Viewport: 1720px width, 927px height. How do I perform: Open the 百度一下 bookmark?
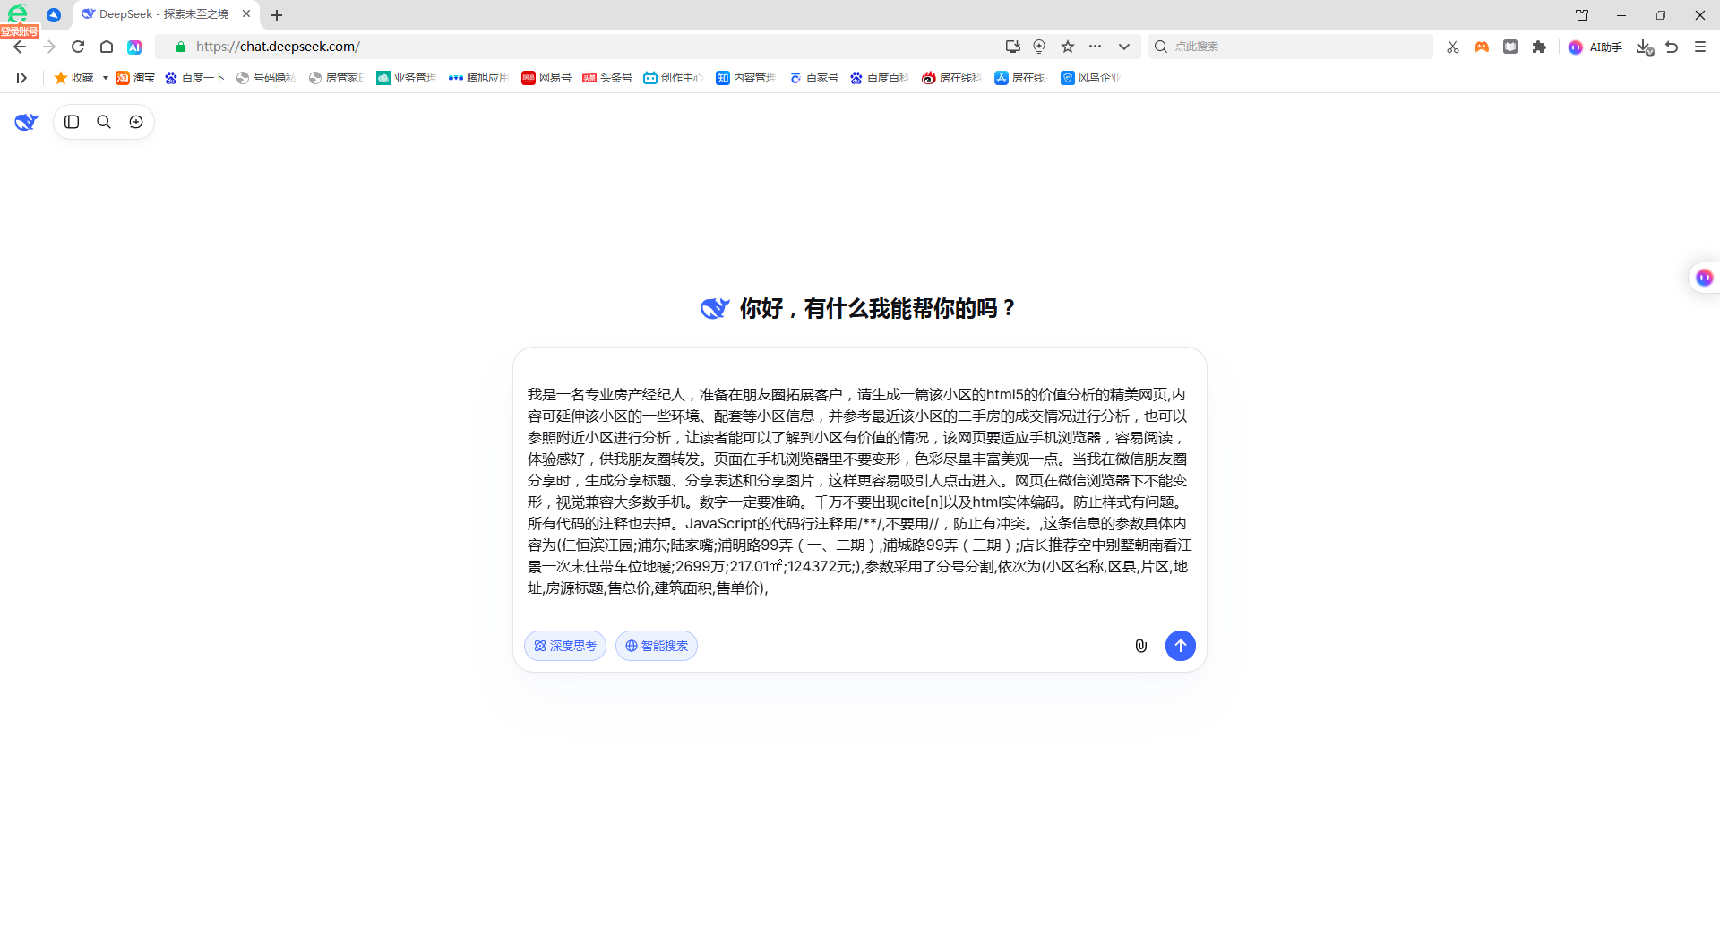click(x=195, y=78)
